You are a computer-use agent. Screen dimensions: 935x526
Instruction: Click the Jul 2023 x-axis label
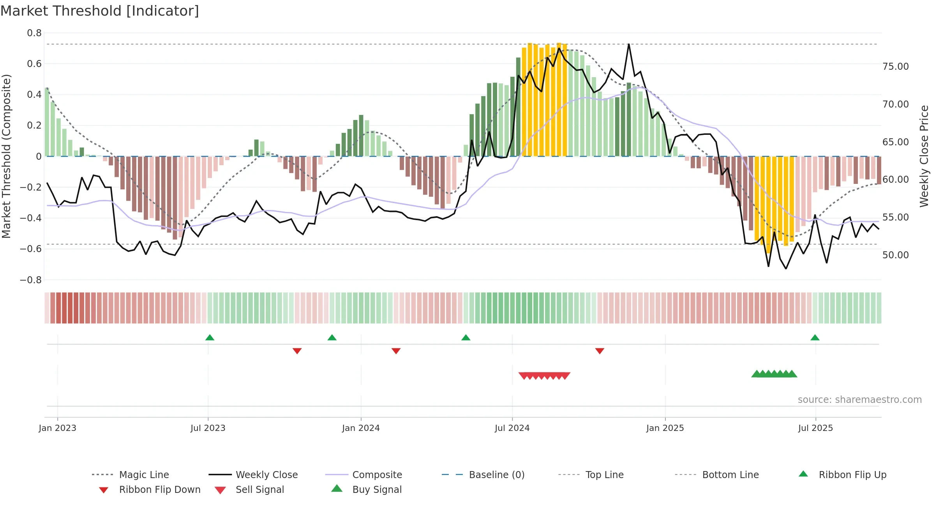[x=208, y=428]
